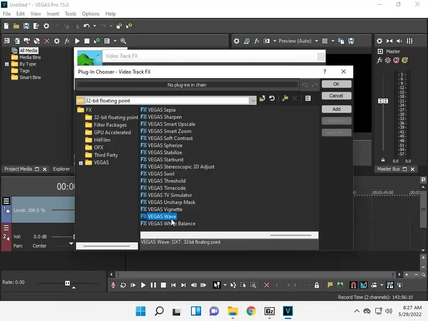
Task: Open Google Chrome from the taskbar
Action: 251,311
